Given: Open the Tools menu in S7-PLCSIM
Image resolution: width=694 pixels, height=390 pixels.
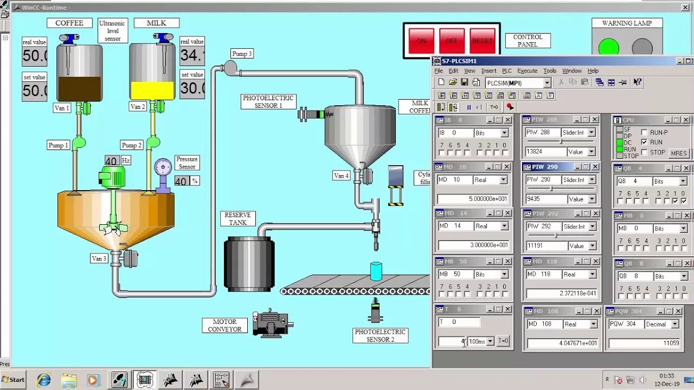Looking at the screenshot, I should point(550,70).
